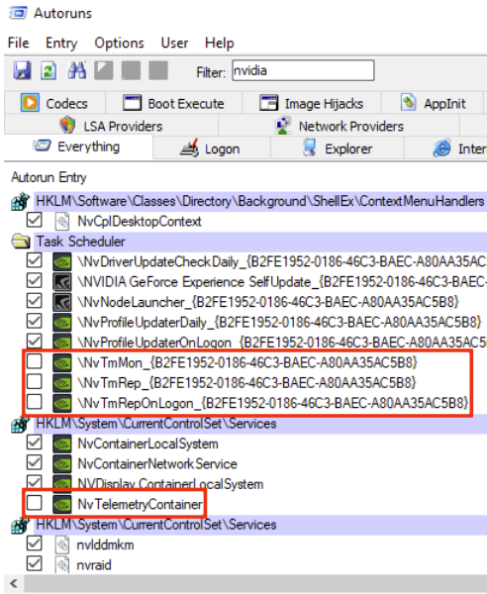Switch to the Network Providers tab
The image size is (487, 594).
click(x=340, y=126)
